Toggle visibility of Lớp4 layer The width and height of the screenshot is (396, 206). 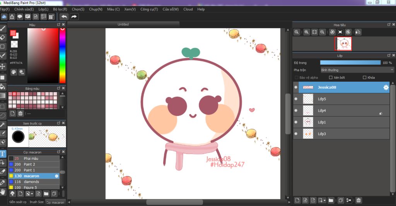pyautogui.click(x=296, y=111)
